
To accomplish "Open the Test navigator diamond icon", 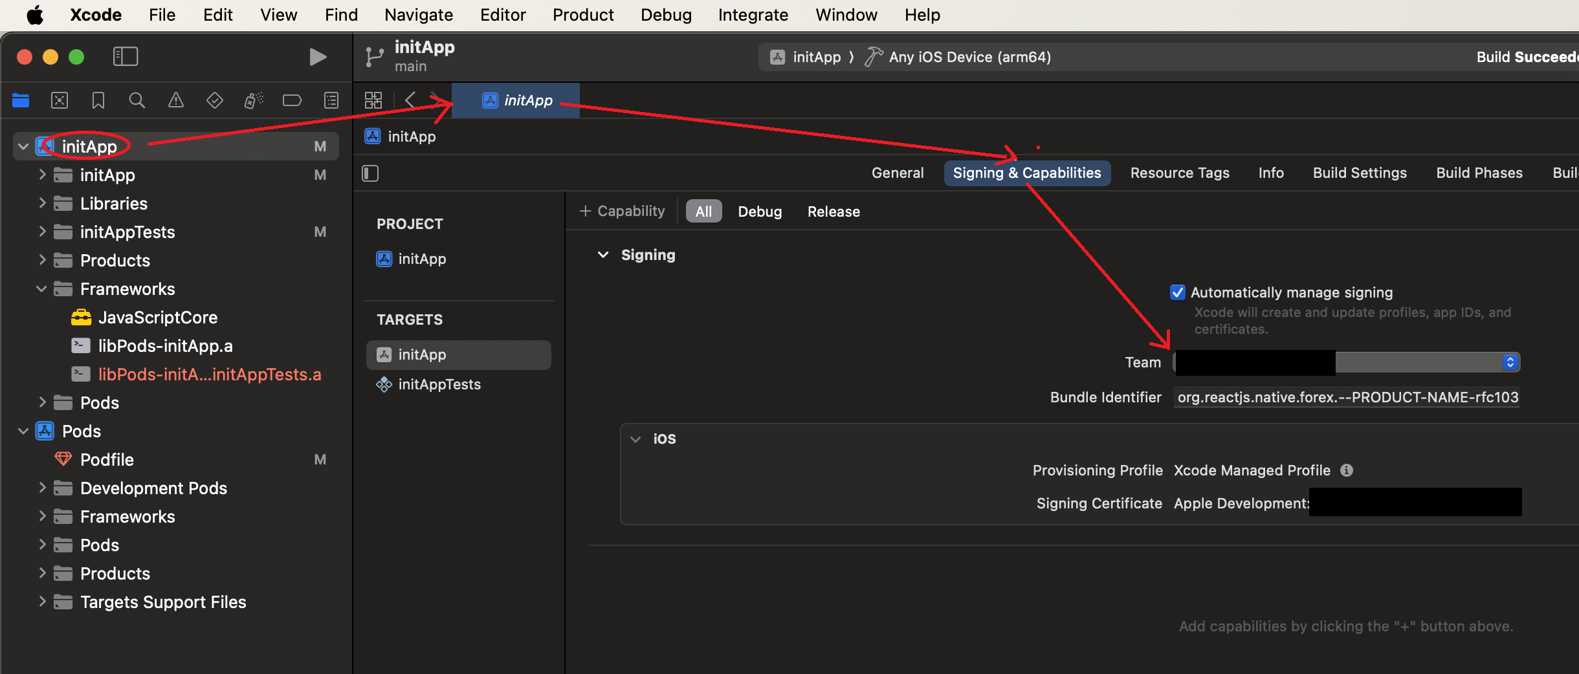I will (215, 100).
